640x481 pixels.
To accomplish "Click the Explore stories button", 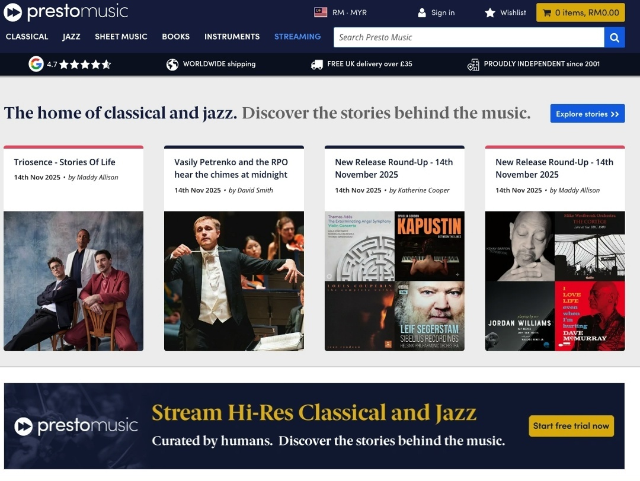I will [587, 113].
